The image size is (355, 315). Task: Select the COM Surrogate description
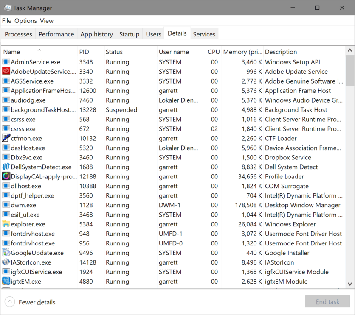[x=287, y=186]
